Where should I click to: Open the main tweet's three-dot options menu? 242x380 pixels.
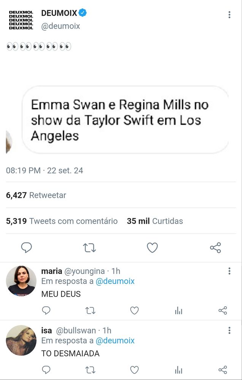pos(229,15)
